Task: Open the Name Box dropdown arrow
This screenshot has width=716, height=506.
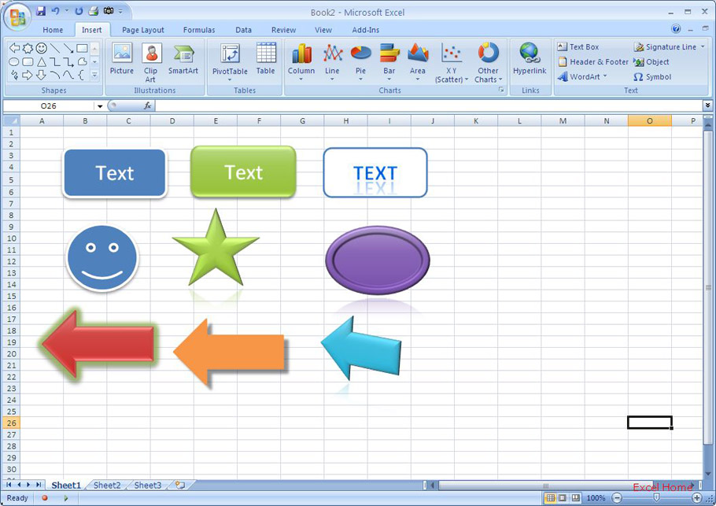Action: 99,106
